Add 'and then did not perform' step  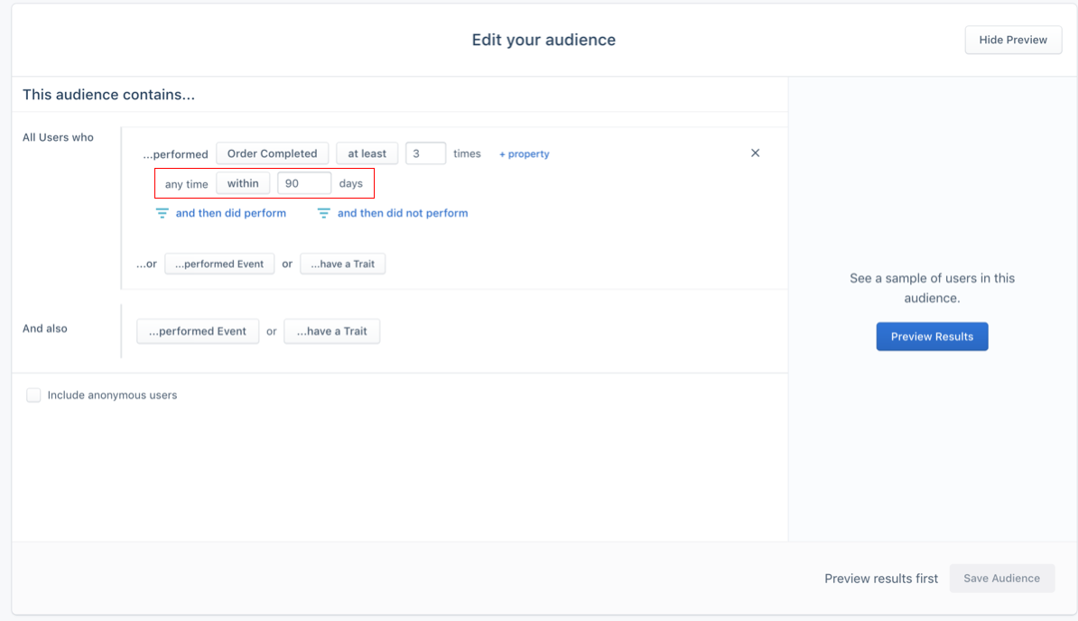tap(403, 213)
